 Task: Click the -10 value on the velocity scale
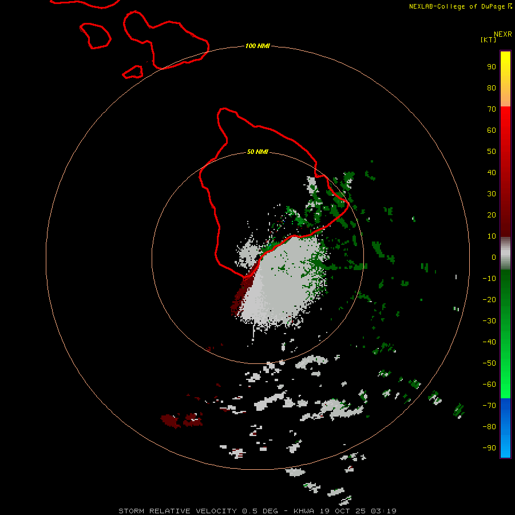pos(489,279)
